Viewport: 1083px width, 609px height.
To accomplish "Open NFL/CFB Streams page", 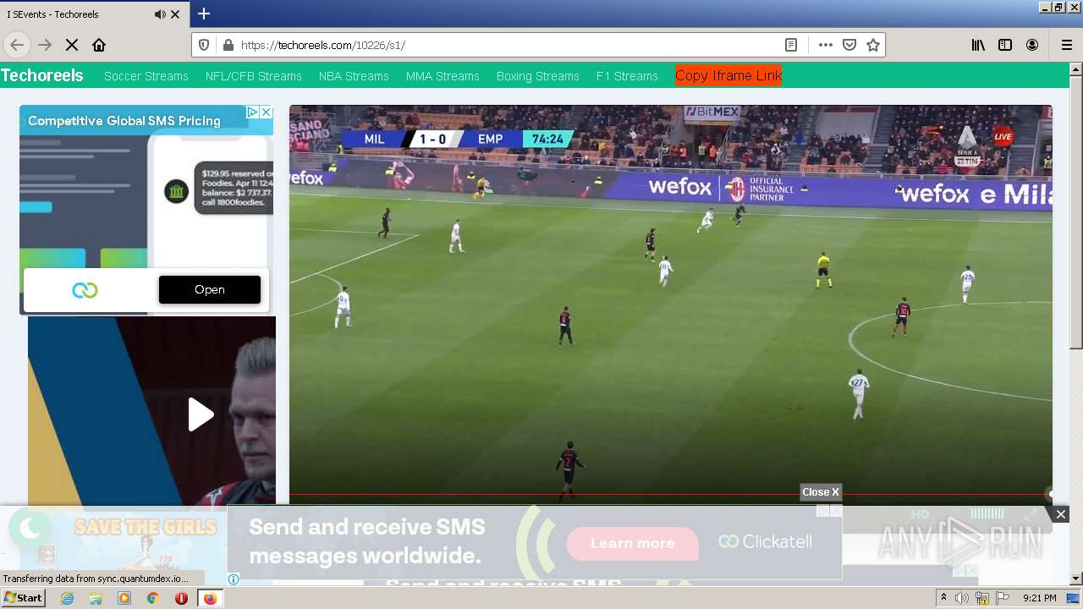I will [x=254, y=76].
